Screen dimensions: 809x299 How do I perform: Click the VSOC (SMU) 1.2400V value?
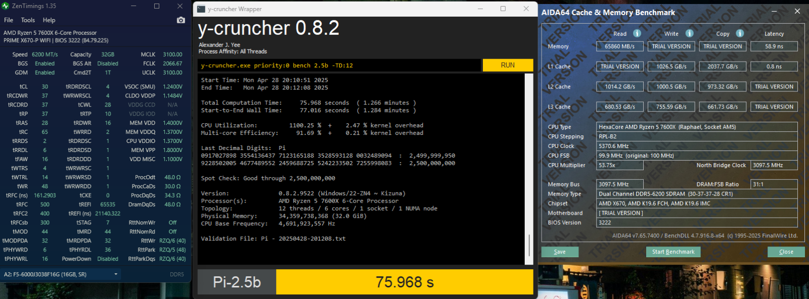tap(172, 87)
